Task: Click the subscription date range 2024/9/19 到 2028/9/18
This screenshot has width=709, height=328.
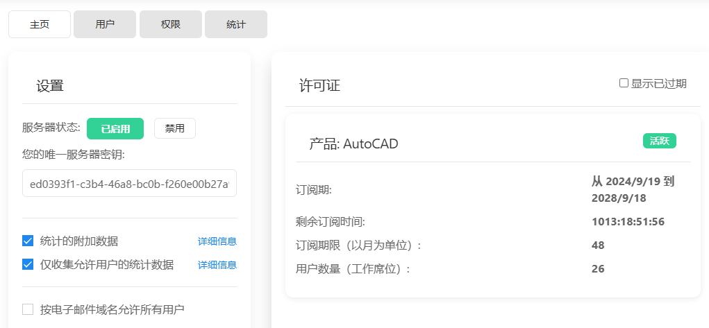Action: pyautogui.click(x=633, y=189)
